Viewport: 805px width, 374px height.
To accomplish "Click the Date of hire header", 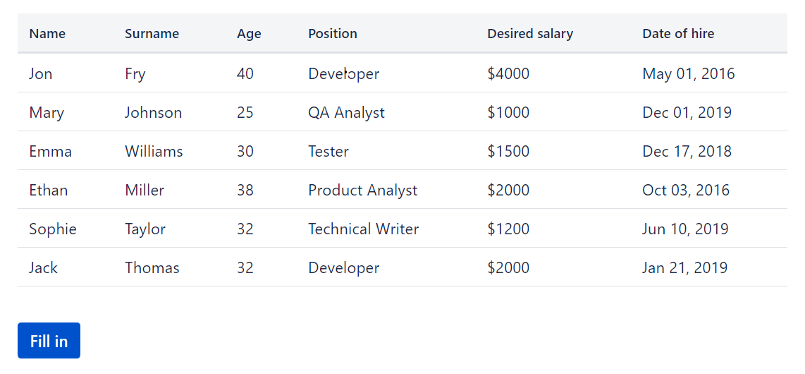I will [678, 34].
